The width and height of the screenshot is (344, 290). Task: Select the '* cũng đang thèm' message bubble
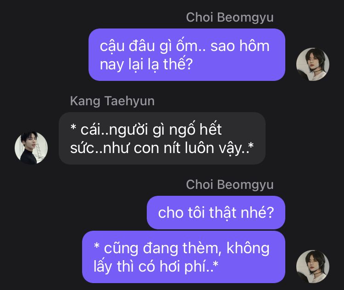(x=183, y=257)
